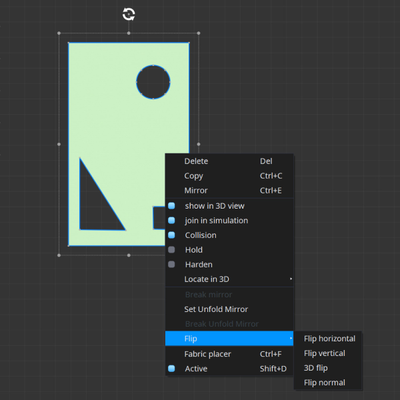Toggle 'join in simulation' checkbox
Screen dimensions: 400x400
(216, 221)
